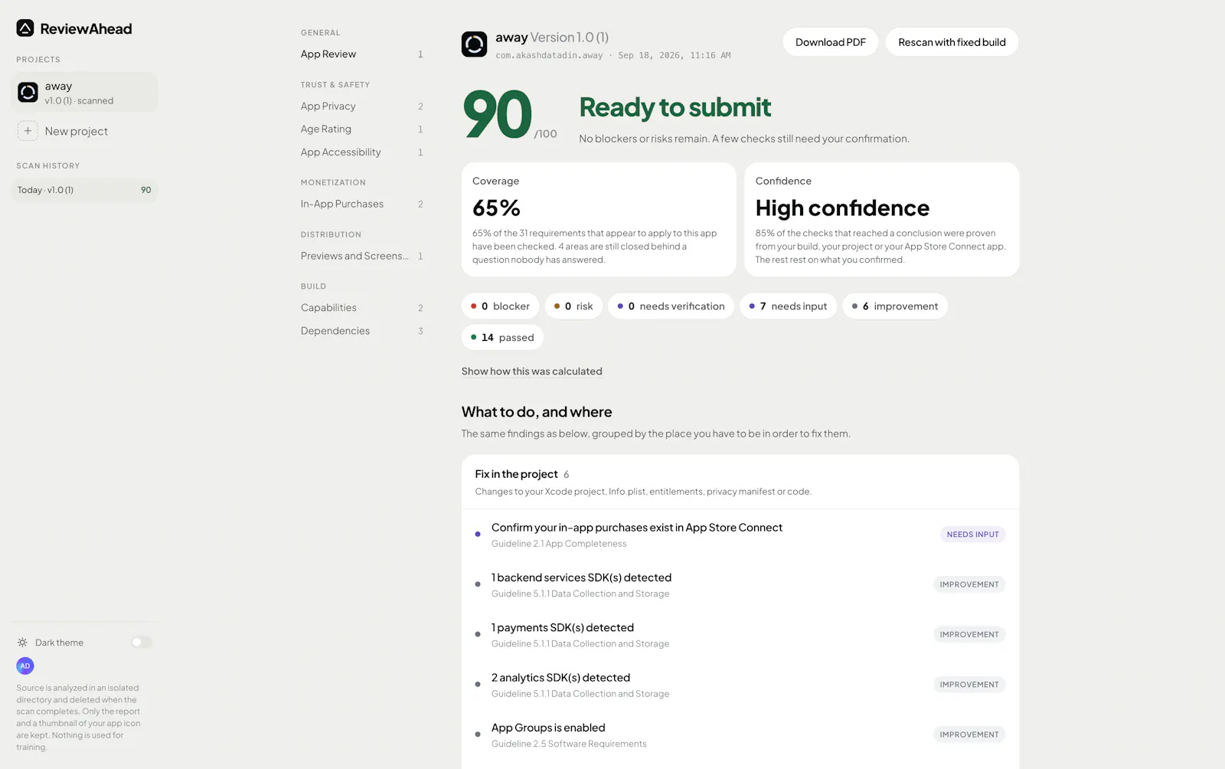
Task: Click IMPROVEMENT badge on App Groups row
Action: point(969,735)
